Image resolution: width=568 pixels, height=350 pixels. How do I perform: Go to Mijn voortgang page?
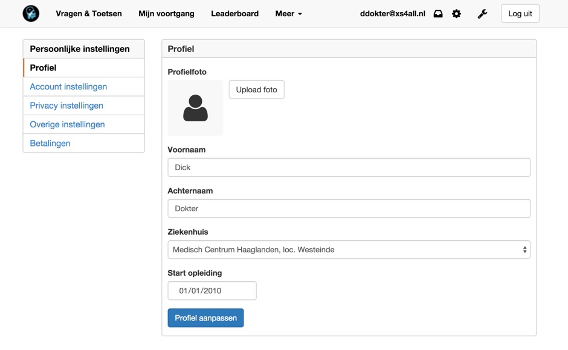click(x=166, y=14)
